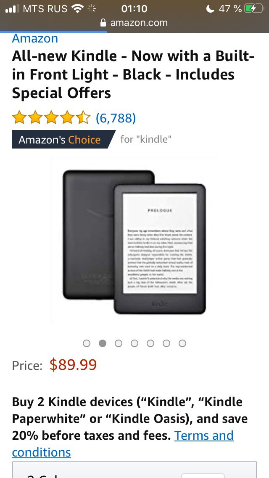Select the first image carousel dot

pos(87,343)
